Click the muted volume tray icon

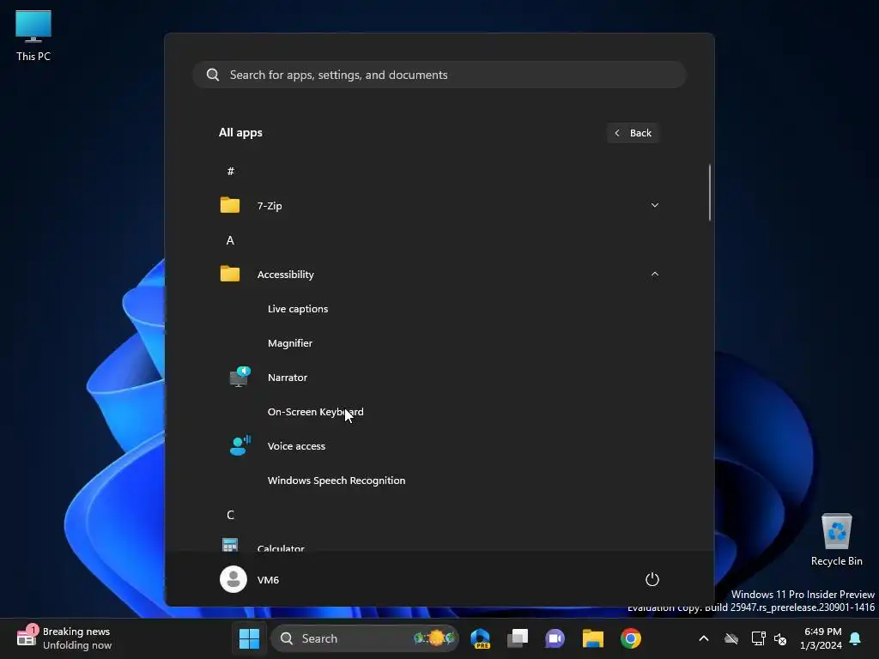click(x=779, y=638)
